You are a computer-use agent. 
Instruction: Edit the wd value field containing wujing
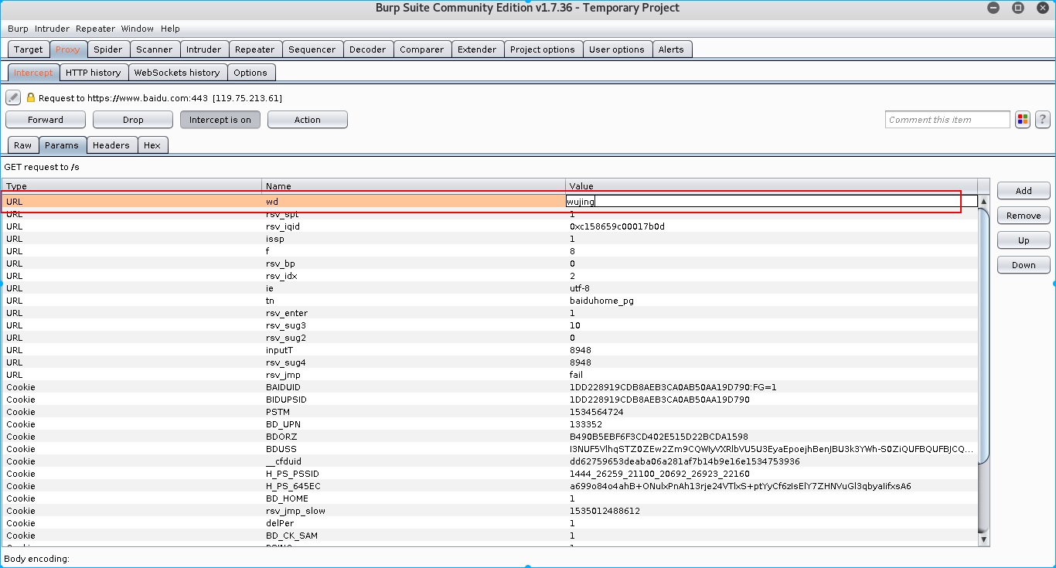coord(772,202)
